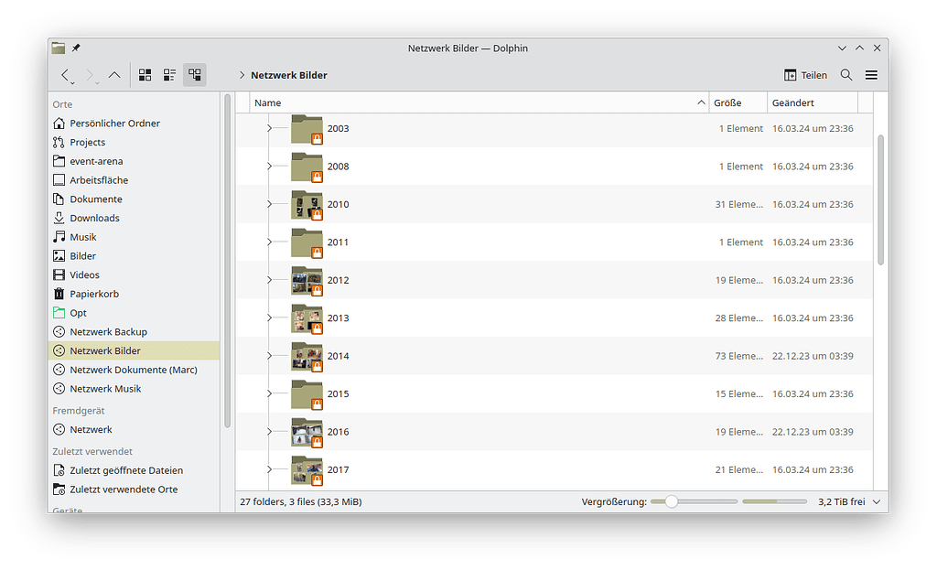
Task: Open the search with the magnifier icon
Action: (x=846, y=74)
